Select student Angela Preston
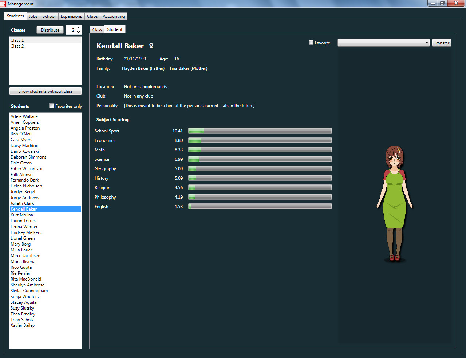Screen dimensions: 466x358 [46, 128]
